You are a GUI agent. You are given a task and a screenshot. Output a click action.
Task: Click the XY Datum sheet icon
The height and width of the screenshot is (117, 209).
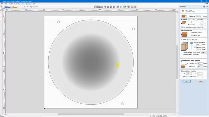(184, 22)
